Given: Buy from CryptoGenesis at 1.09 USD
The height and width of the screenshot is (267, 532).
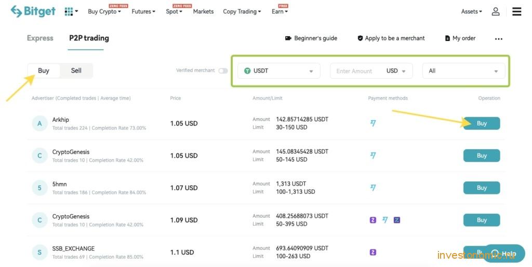Looking at the screenshot, I should [482, 220].
